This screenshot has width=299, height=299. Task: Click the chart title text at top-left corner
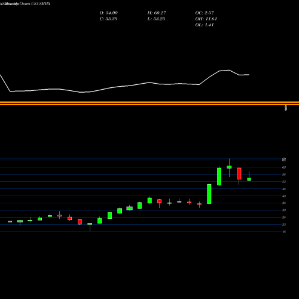click(x=25, y=4)
